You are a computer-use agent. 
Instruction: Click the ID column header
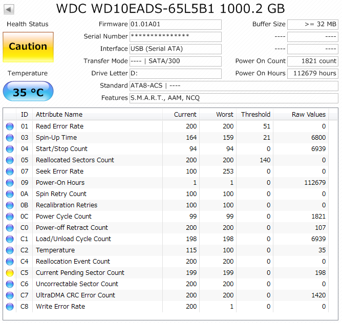coord(25,115)
